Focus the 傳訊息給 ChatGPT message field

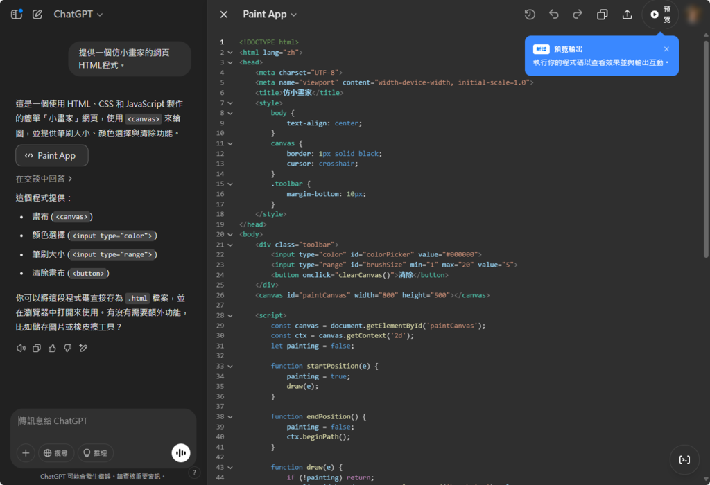click(x=103, y=421)
